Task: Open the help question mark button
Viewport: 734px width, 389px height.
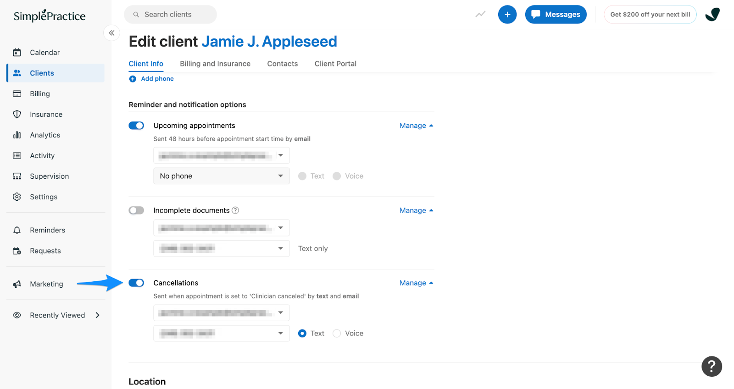Action: click(712, 366)
